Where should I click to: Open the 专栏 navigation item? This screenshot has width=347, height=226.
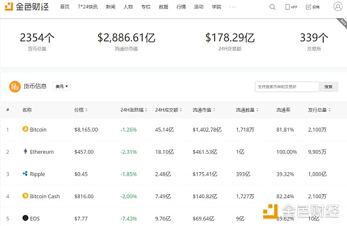pyautogui.click(x=146, y=7)
